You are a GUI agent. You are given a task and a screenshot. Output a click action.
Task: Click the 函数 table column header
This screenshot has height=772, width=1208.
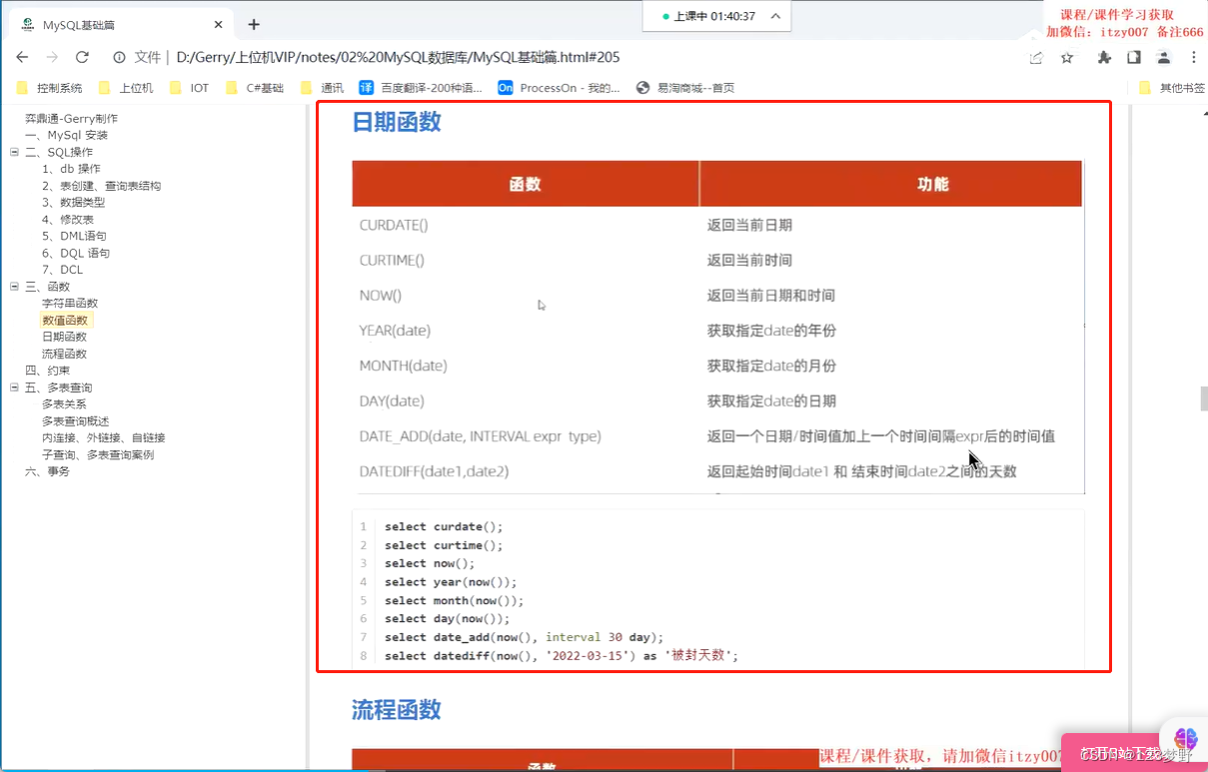click(526, 184)
